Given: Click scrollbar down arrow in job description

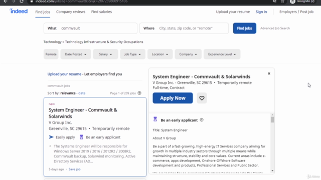Looking at the screenshot, I should [272, 170].
